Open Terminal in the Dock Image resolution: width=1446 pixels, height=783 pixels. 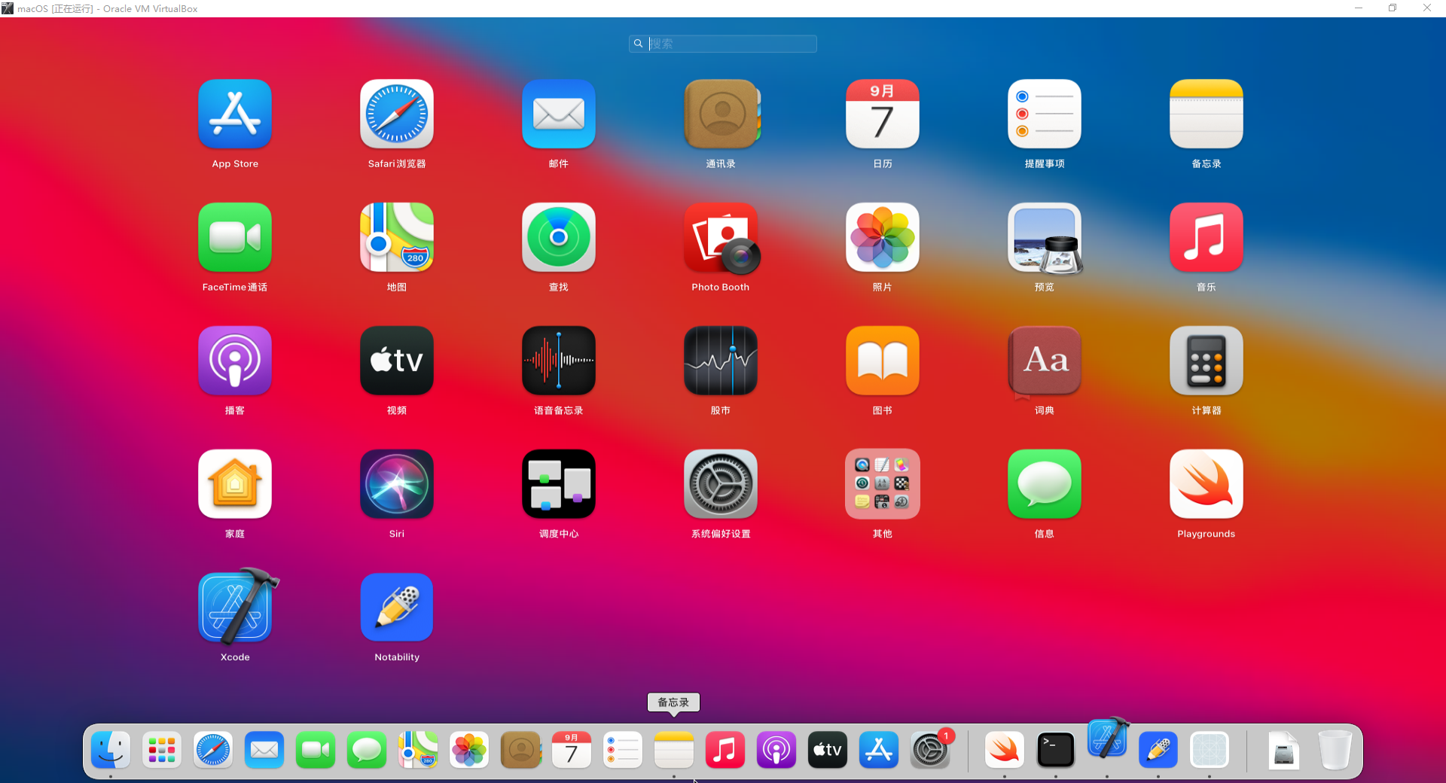[1055, 751]
